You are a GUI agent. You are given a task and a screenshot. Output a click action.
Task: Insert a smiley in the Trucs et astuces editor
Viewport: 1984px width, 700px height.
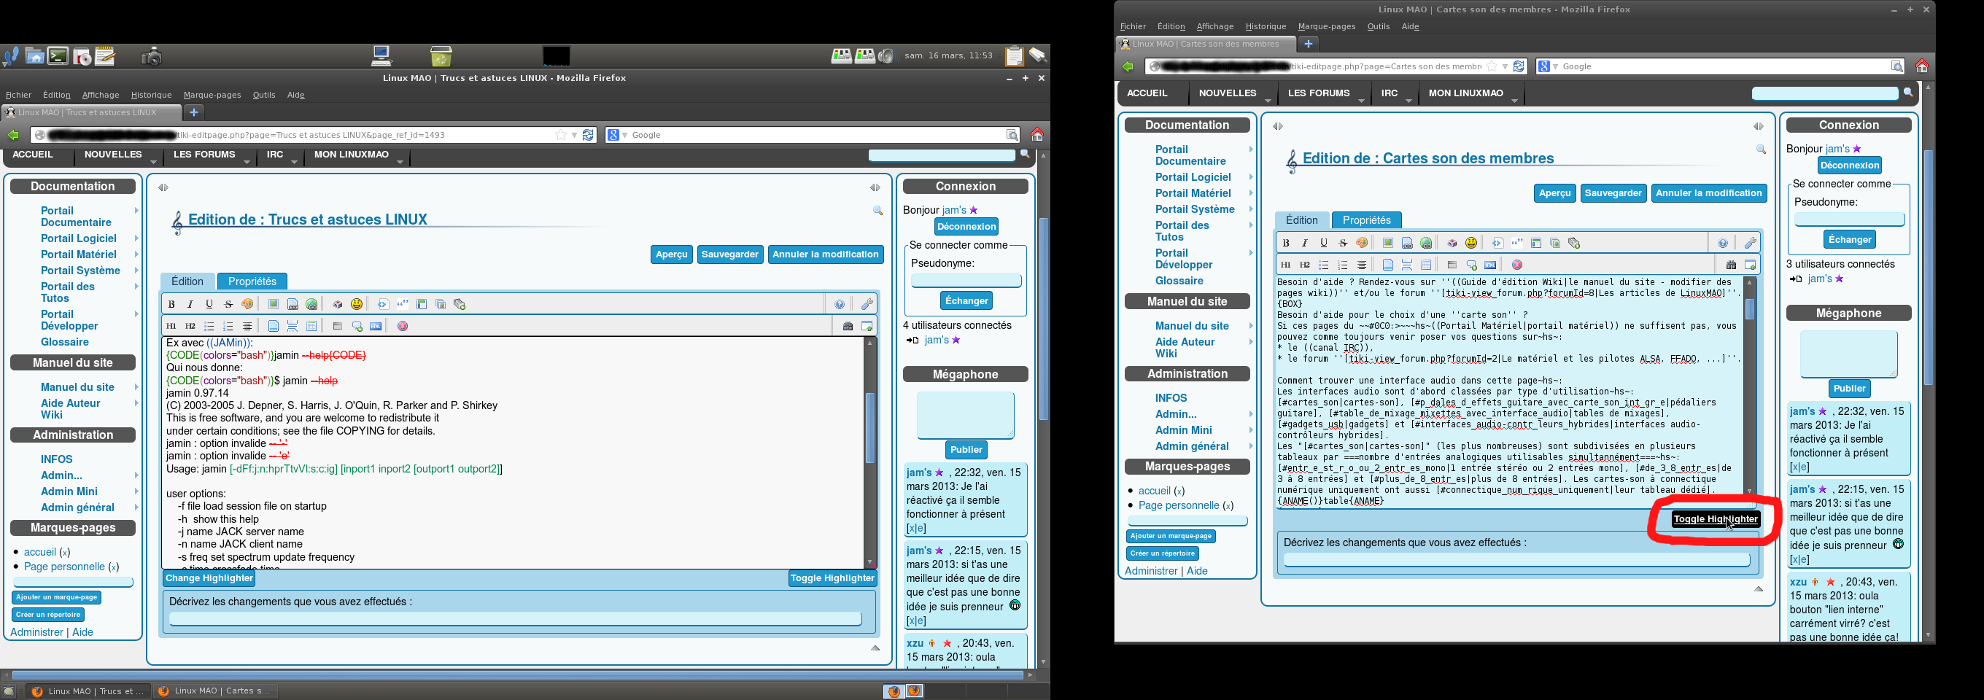[357, 304]
